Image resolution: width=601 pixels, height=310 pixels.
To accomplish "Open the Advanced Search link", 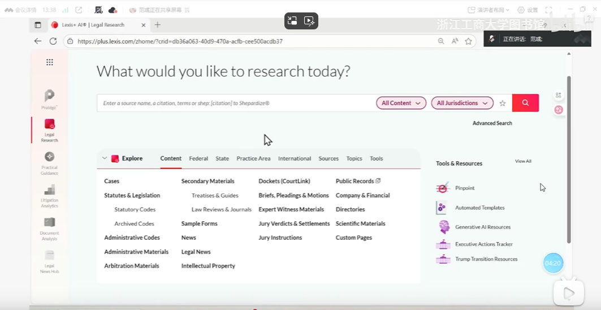I will 492,123.
